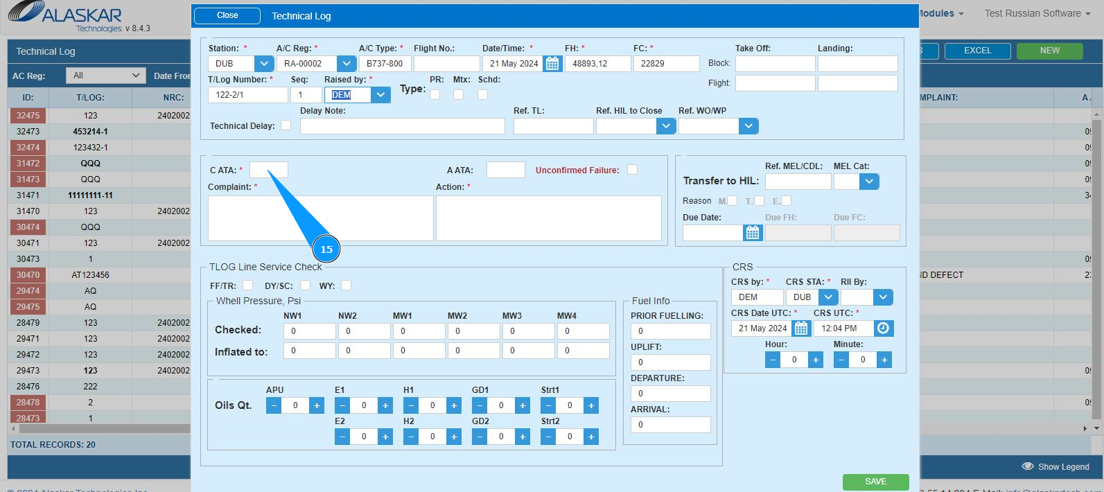Open the Ref. HIL to Close dropdown

coord(666,126)
